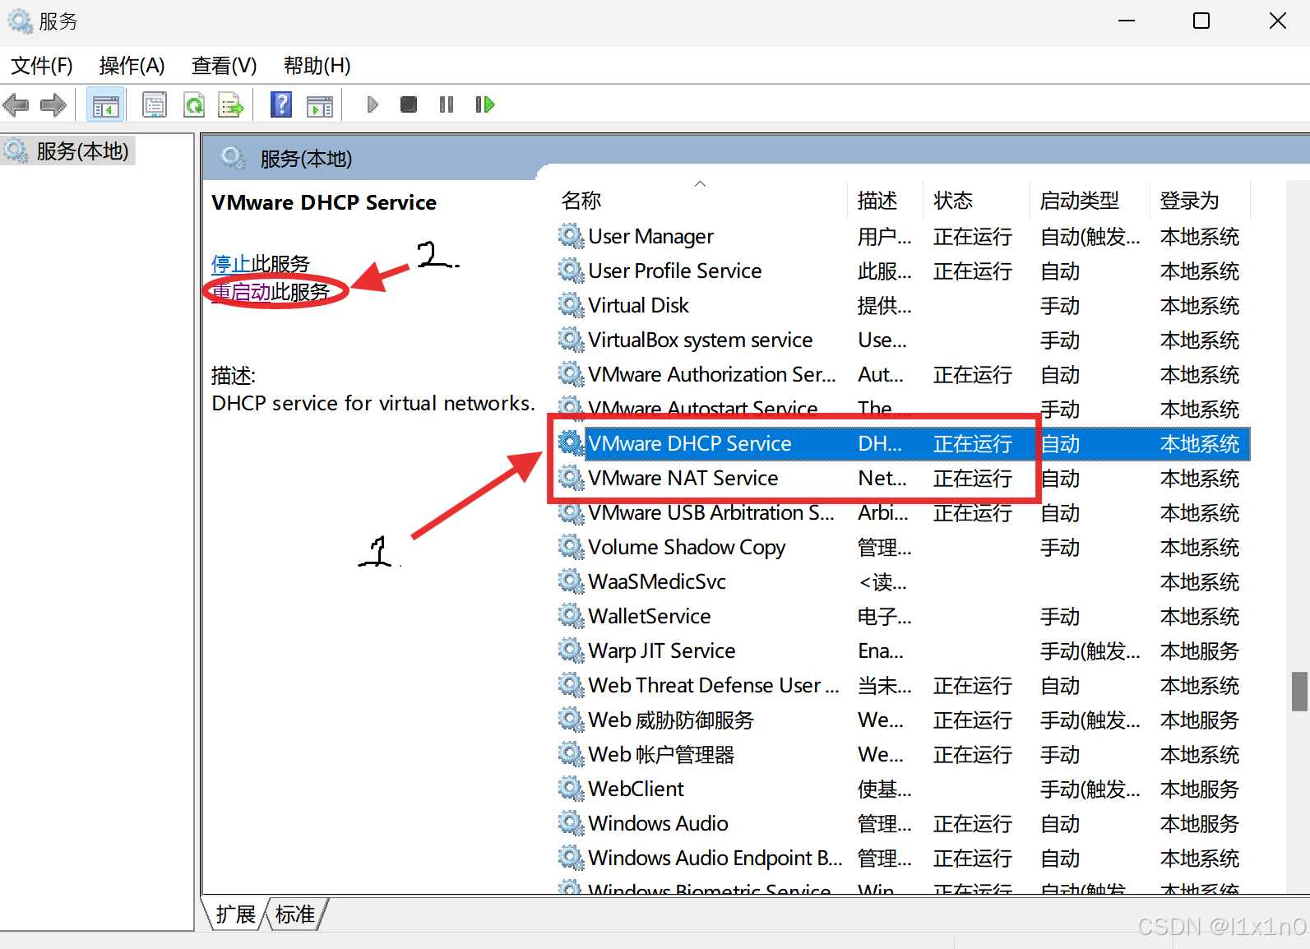Sort by the 描述 column header
This screenshot has width=1310, height=949.
point(885,201)
